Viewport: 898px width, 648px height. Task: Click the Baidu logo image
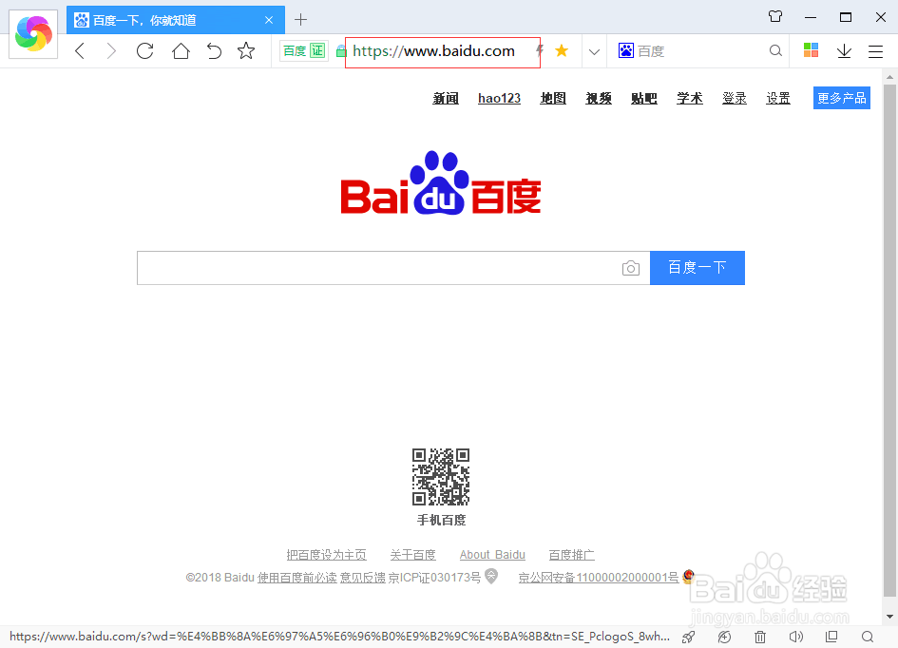(x=441, y=182)
